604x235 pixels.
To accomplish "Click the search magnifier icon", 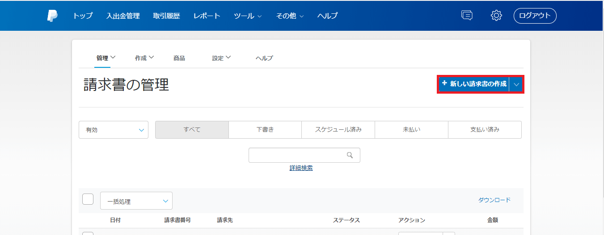I will (350, 155).
